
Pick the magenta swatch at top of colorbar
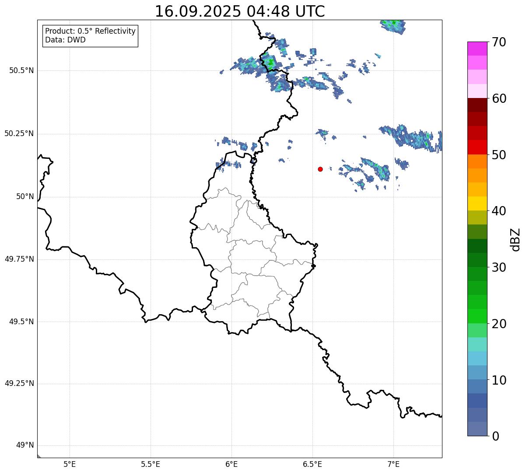tap(477, 49)
